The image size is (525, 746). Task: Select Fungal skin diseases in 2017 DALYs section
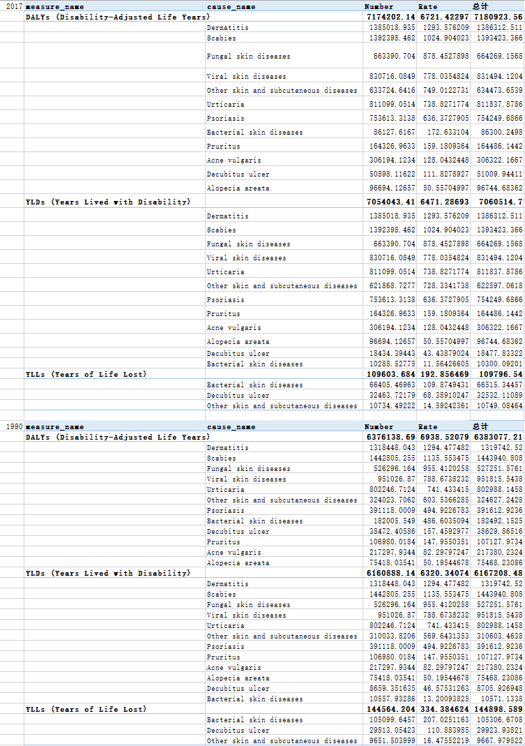pos(248,56)
